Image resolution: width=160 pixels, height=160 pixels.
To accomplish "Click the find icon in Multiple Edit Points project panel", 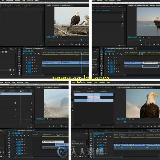I will 77,156.
